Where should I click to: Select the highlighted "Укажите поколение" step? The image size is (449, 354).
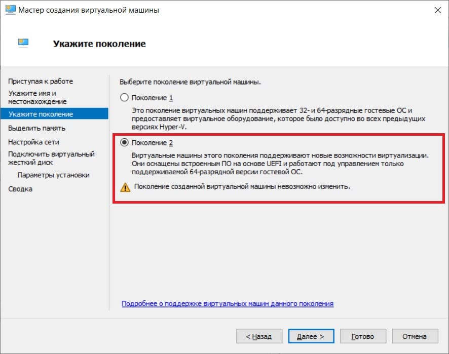[42, 114]
